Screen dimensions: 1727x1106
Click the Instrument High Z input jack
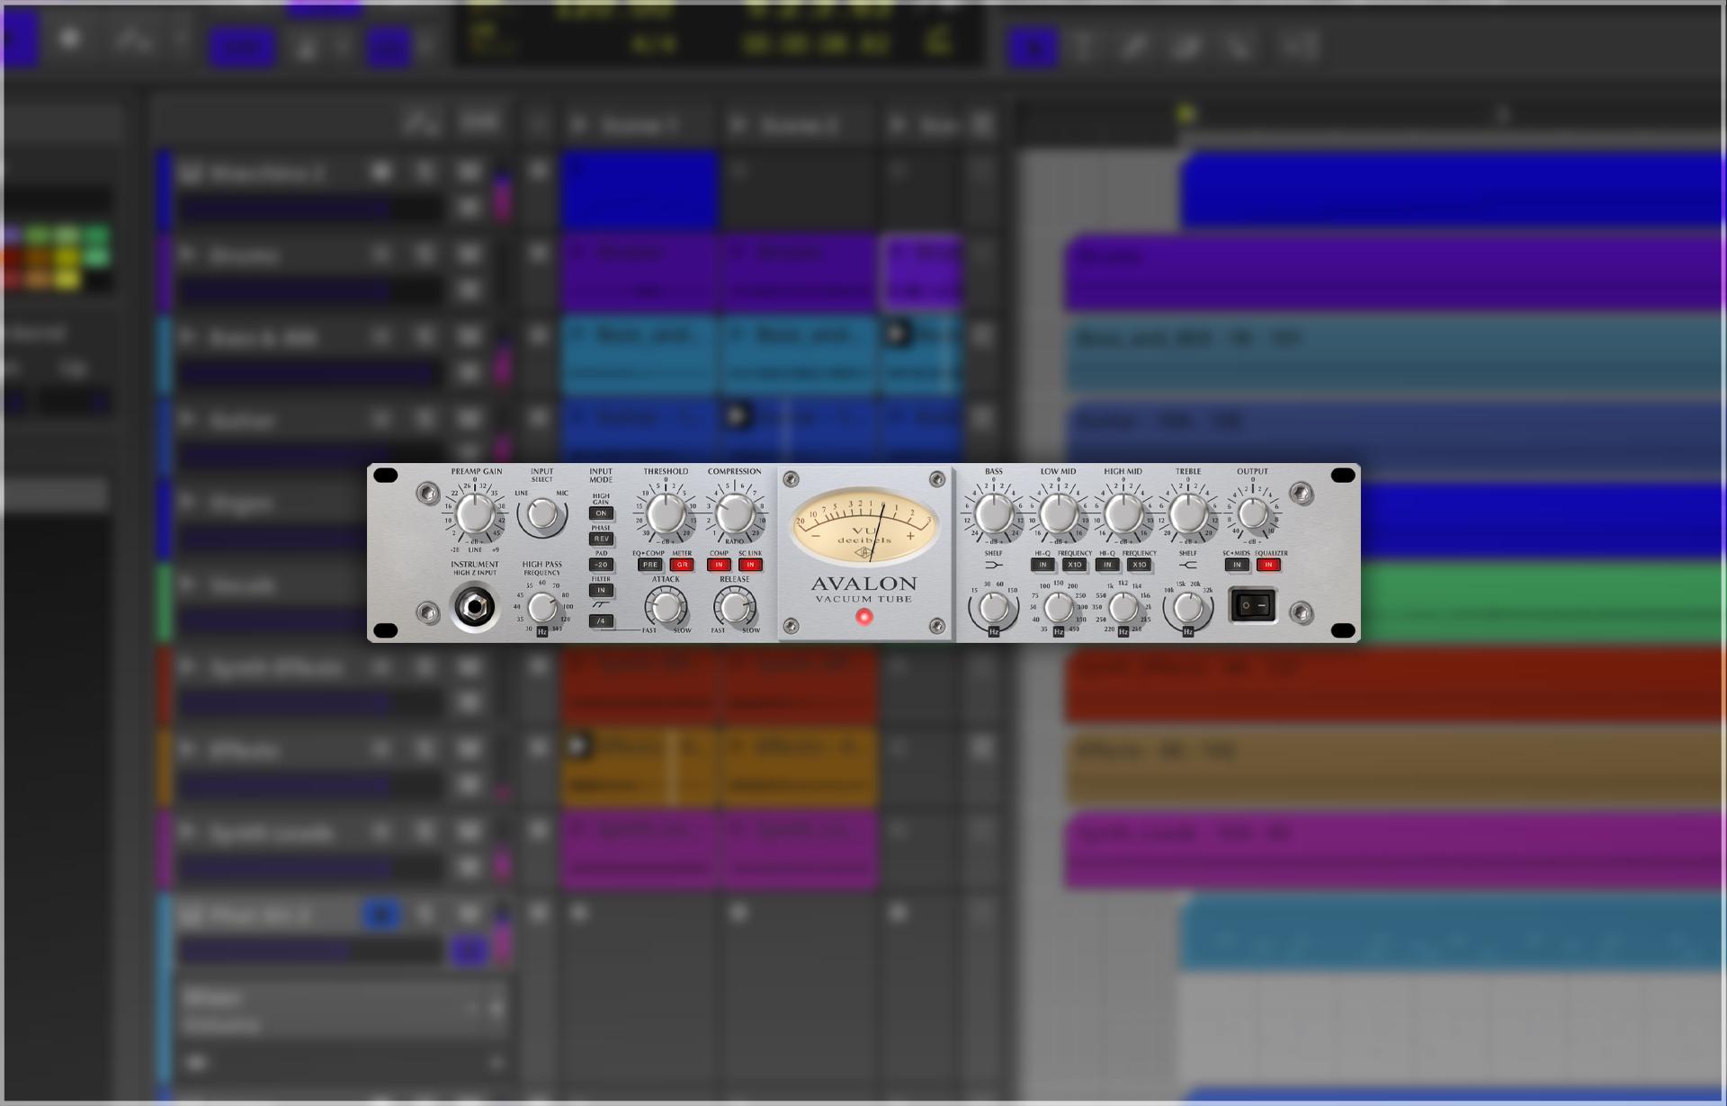coord(474,608)
